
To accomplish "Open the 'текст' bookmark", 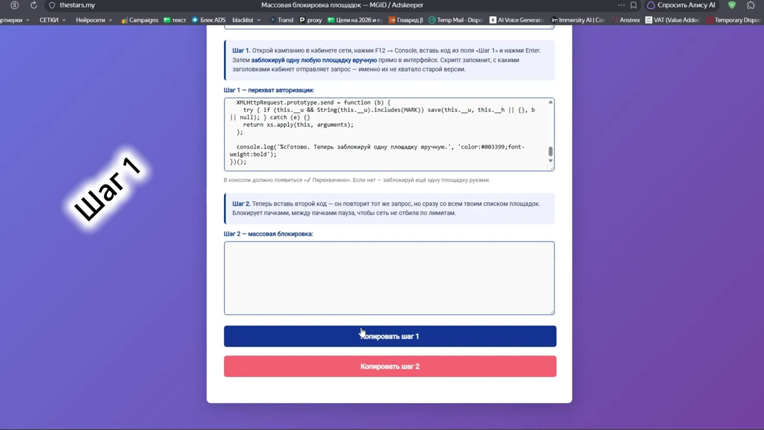I will [175, 20].
